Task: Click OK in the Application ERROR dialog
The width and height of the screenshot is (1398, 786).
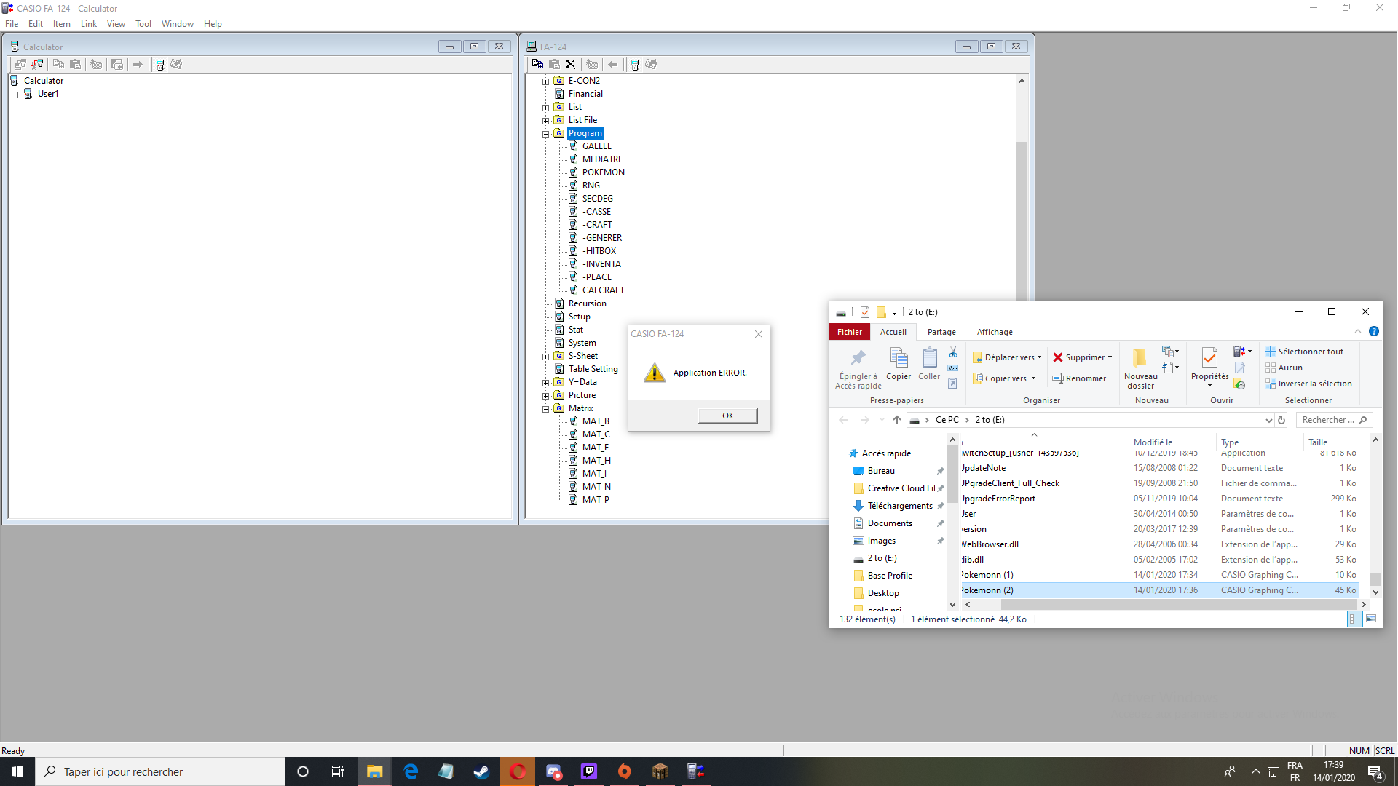Action: (x=727, y=416)
